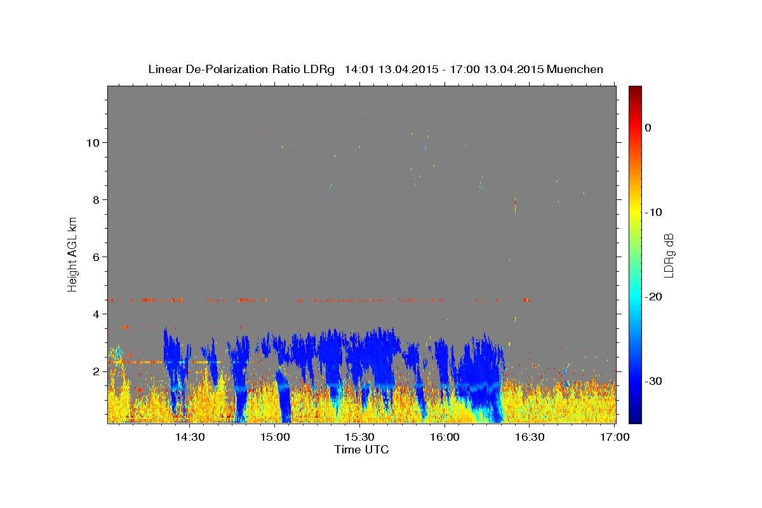Click the 16:00 time tick label
Viewport: 762px width, 508px height.
coord(444,437)
